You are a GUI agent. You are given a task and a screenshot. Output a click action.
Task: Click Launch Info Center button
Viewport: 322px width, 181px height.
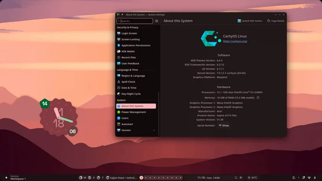[x=250, y=21]
